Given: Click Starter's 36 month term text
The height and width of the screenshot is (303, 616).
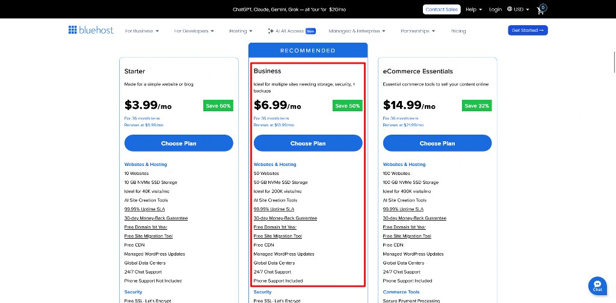Looking at the screenshot, I should [142, 118].
